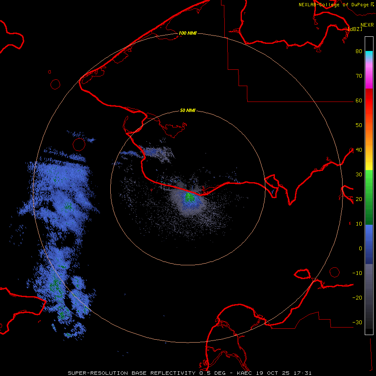376x376 pixels.
Task: Click the 30 value on the color scale
Action: click(x=359, y=175)
